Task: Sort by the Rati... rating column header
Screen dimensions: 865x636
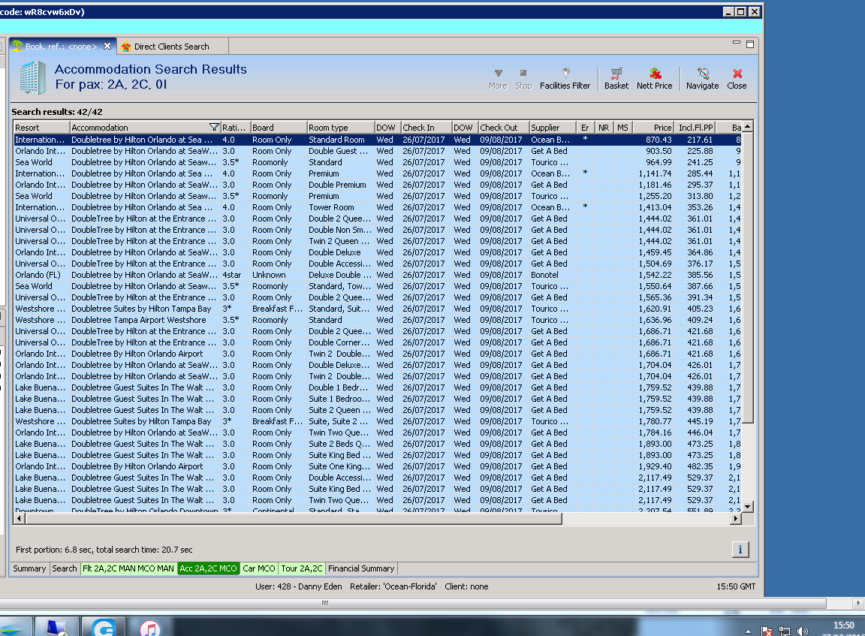Action: pyautogui.click(x=236, y=128)
